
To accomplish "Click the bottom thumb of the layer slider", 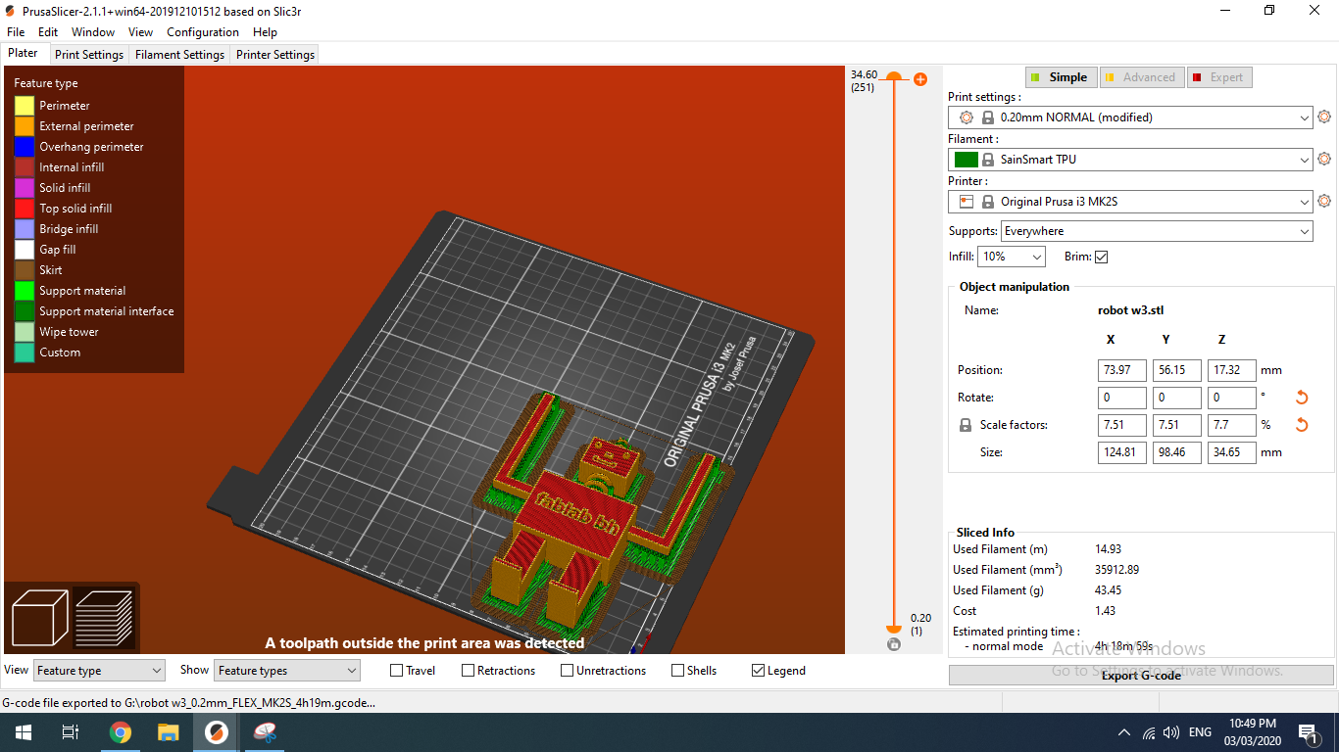I will pyautogui.click(x=893, y=629).
